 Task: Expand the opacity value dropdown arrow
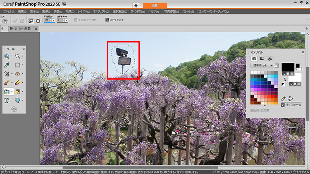53,20
